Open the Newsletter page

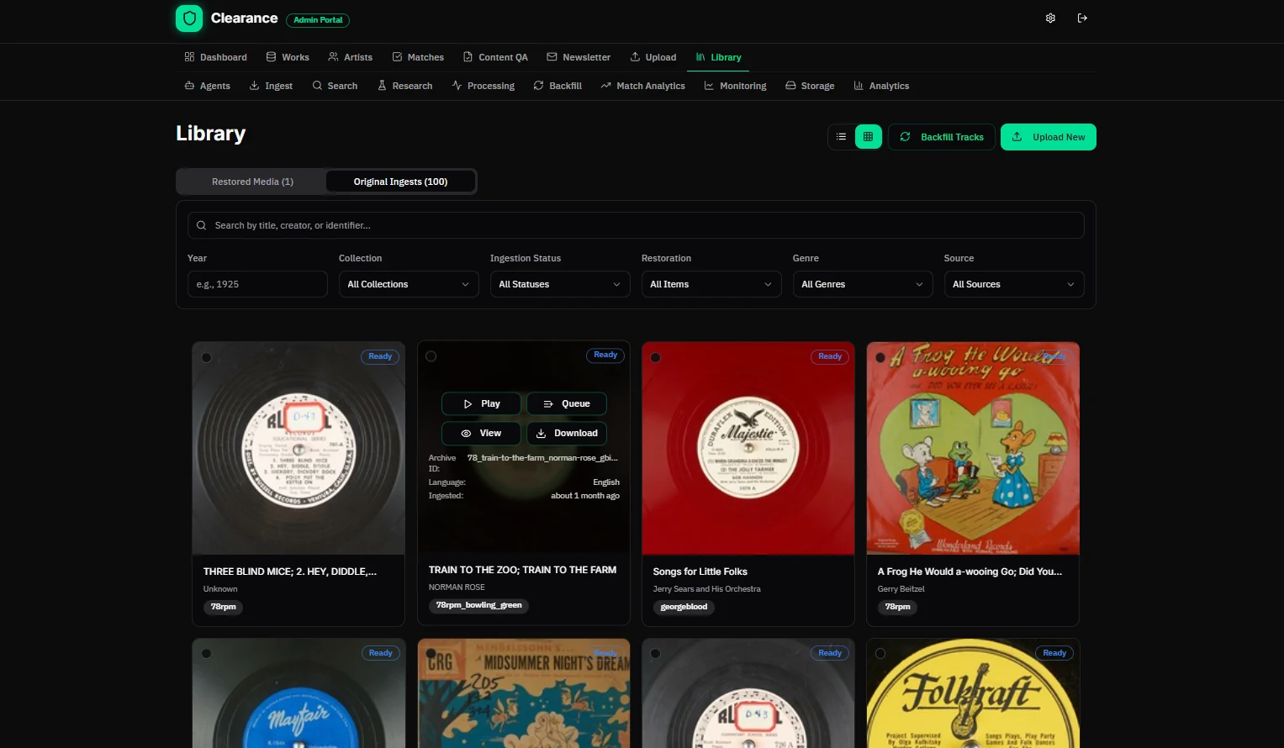579,57
